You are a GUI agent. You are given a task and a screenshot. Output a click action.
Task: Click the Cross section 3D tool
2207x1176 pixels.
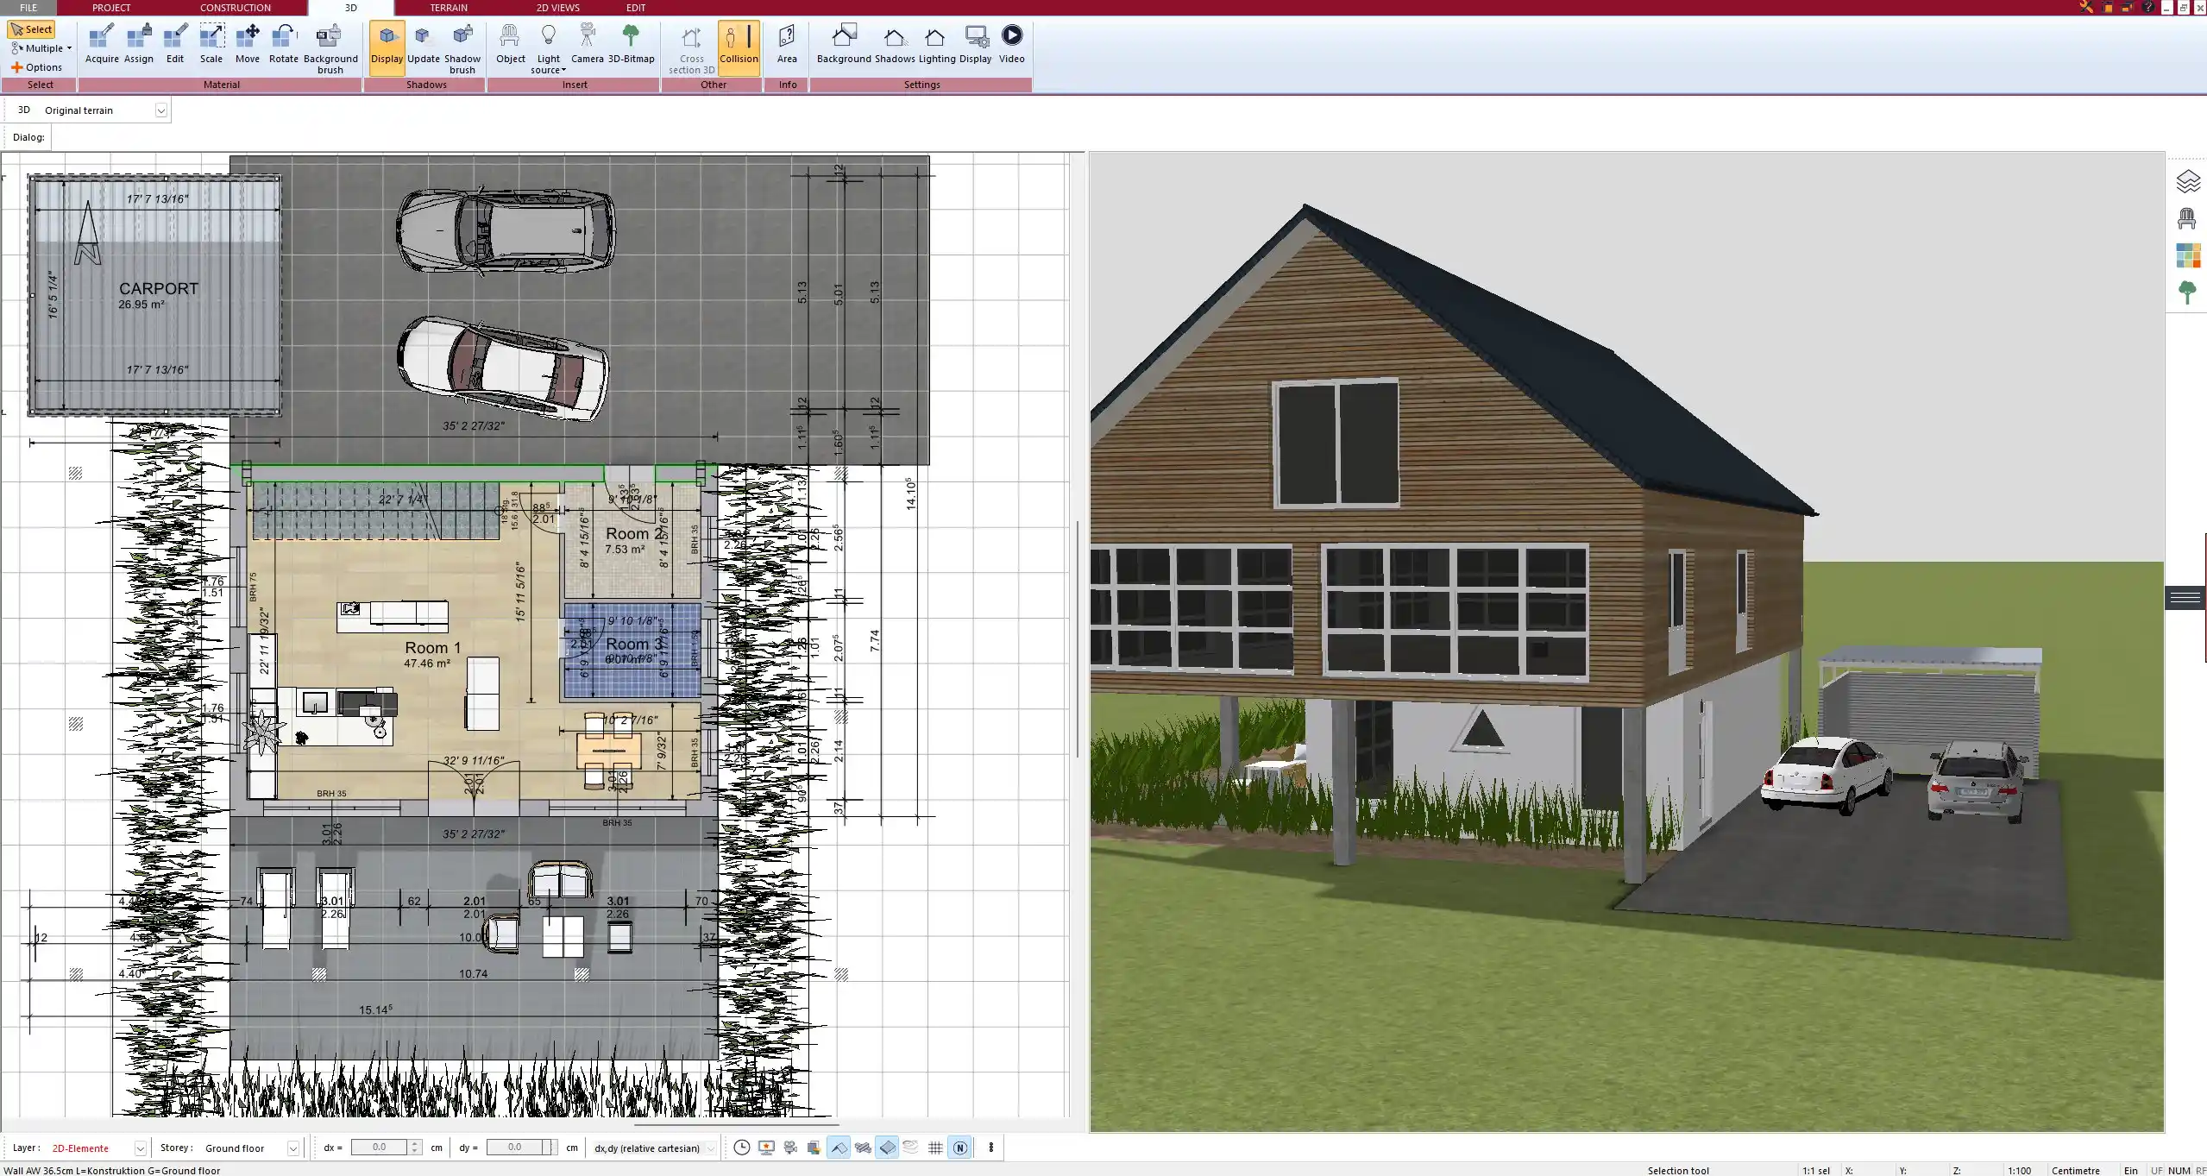point(691,49)
